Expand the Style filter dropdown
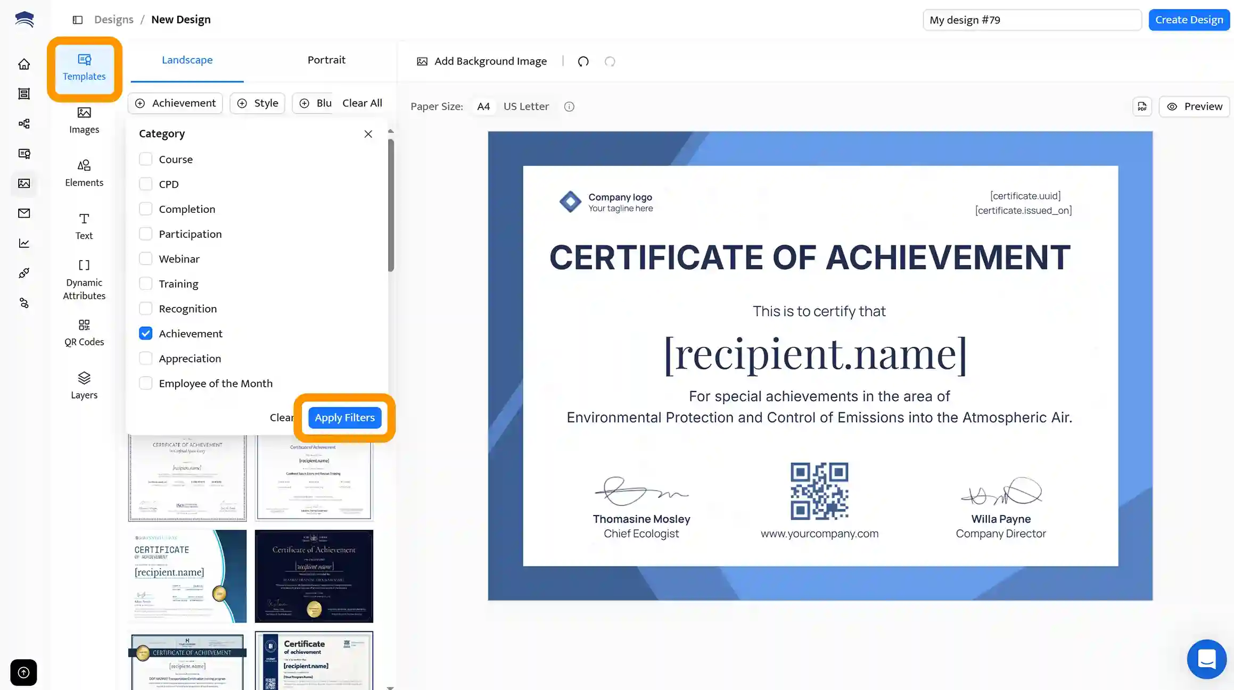 tap(258, 103)
